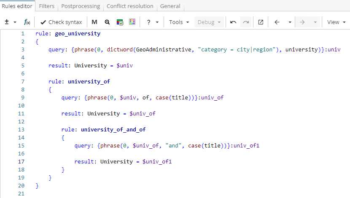Screen dimensions: 350x198
Task: Expand the forward history dropdown arrow
Action: 315,22
